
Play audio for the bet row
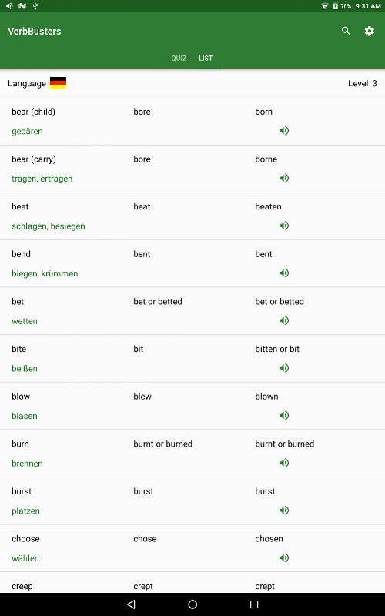point(284,320)
